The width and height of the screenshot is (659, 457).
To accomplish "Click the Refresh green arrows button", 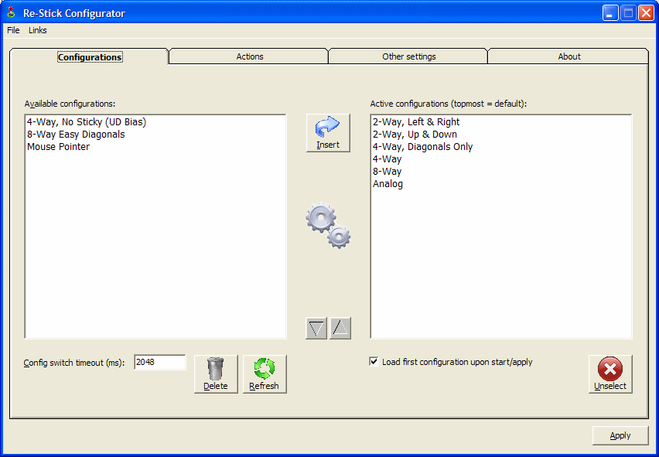I will (265, 373).
